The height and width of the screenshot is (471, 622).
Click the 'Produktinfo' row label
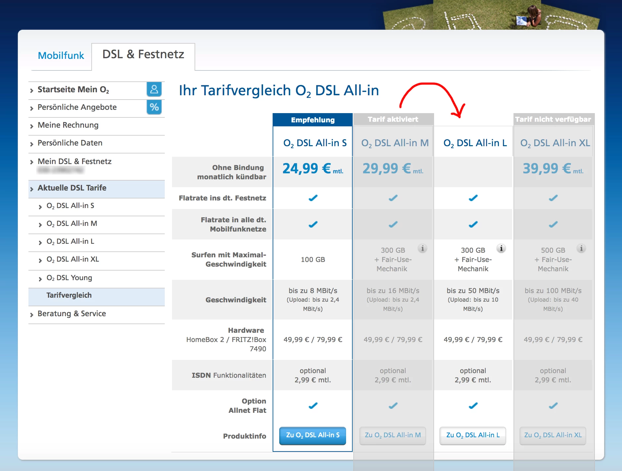pos(244,436)
